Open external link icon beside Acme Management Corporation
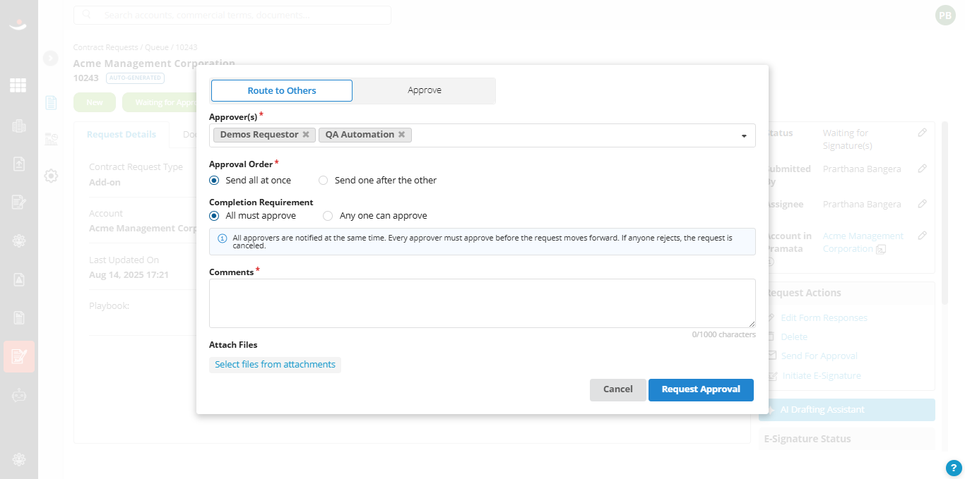This screenshot has height=479, width=965. (x=881, y=249)
